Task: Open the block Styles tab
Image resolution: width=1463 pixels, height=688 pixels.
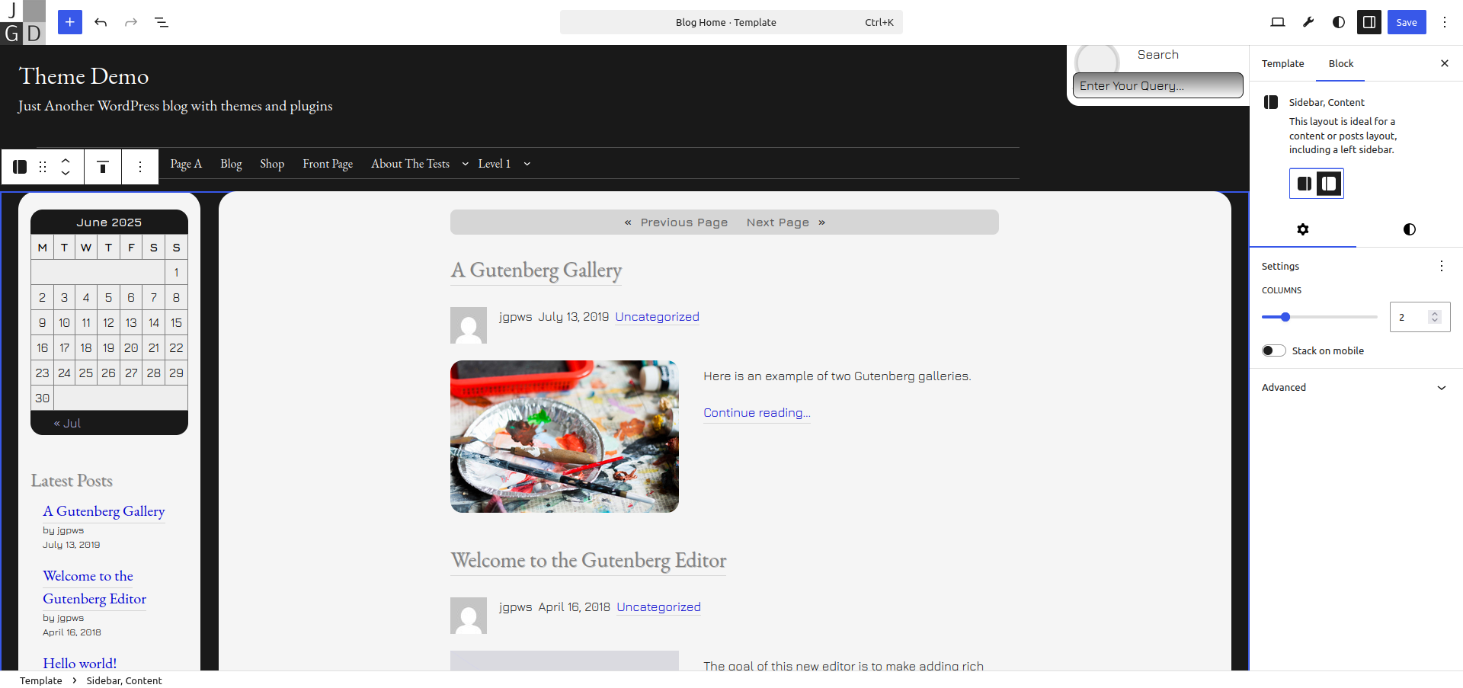Action: coord(1410,229)
